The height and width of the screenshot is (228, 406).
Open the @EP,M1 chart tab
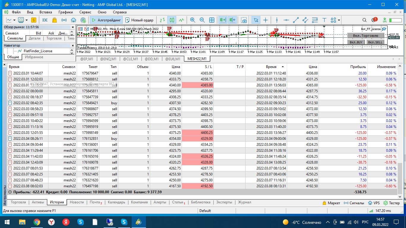(86, 59)
